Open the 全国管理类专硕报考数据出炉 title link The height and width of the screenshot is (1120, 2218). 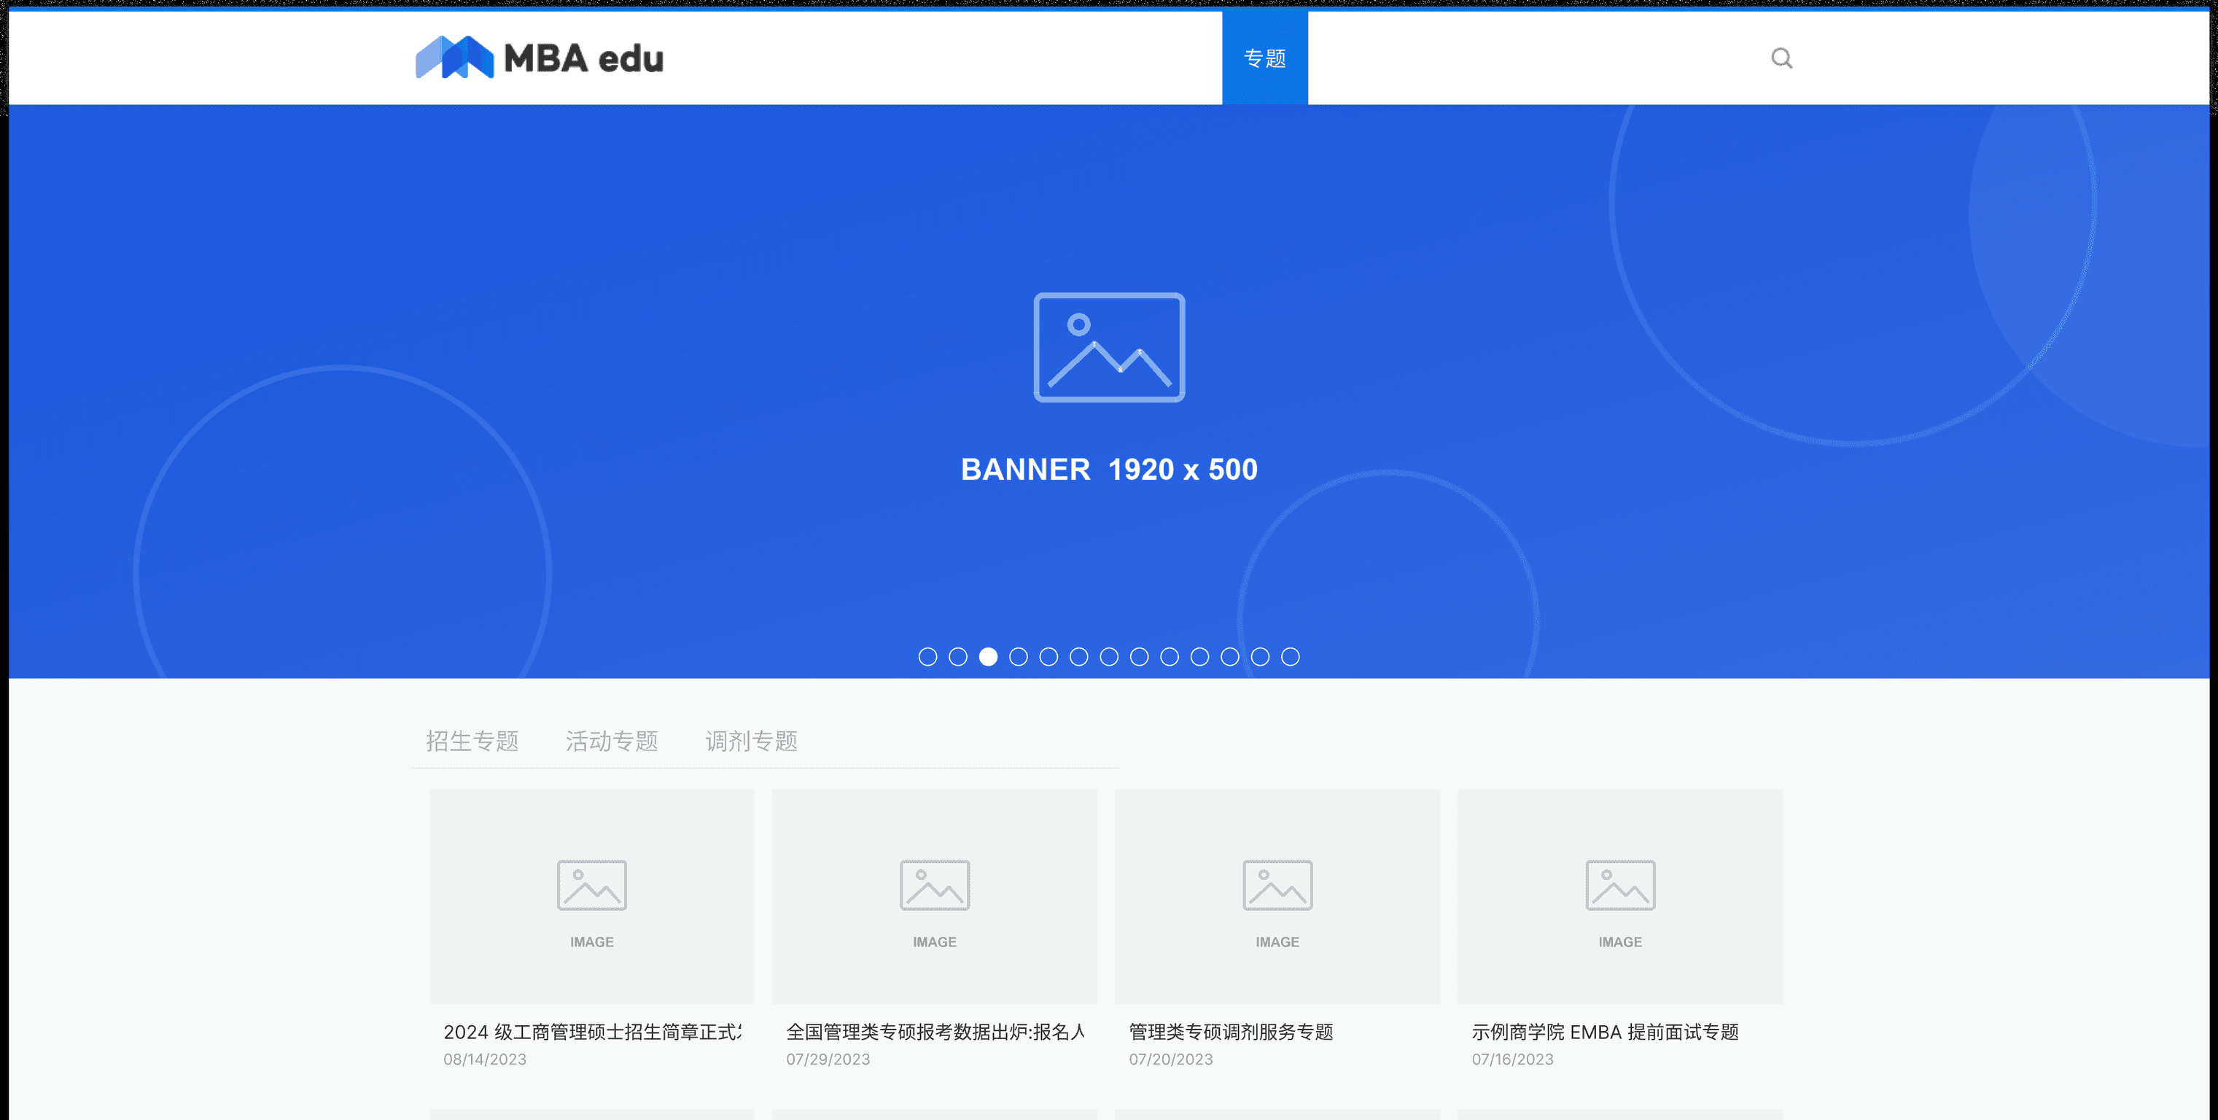(x=935, y=1031)
